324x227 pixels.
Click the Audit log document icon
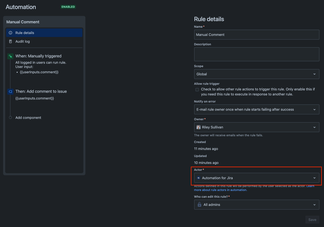(x=10, y=41)
